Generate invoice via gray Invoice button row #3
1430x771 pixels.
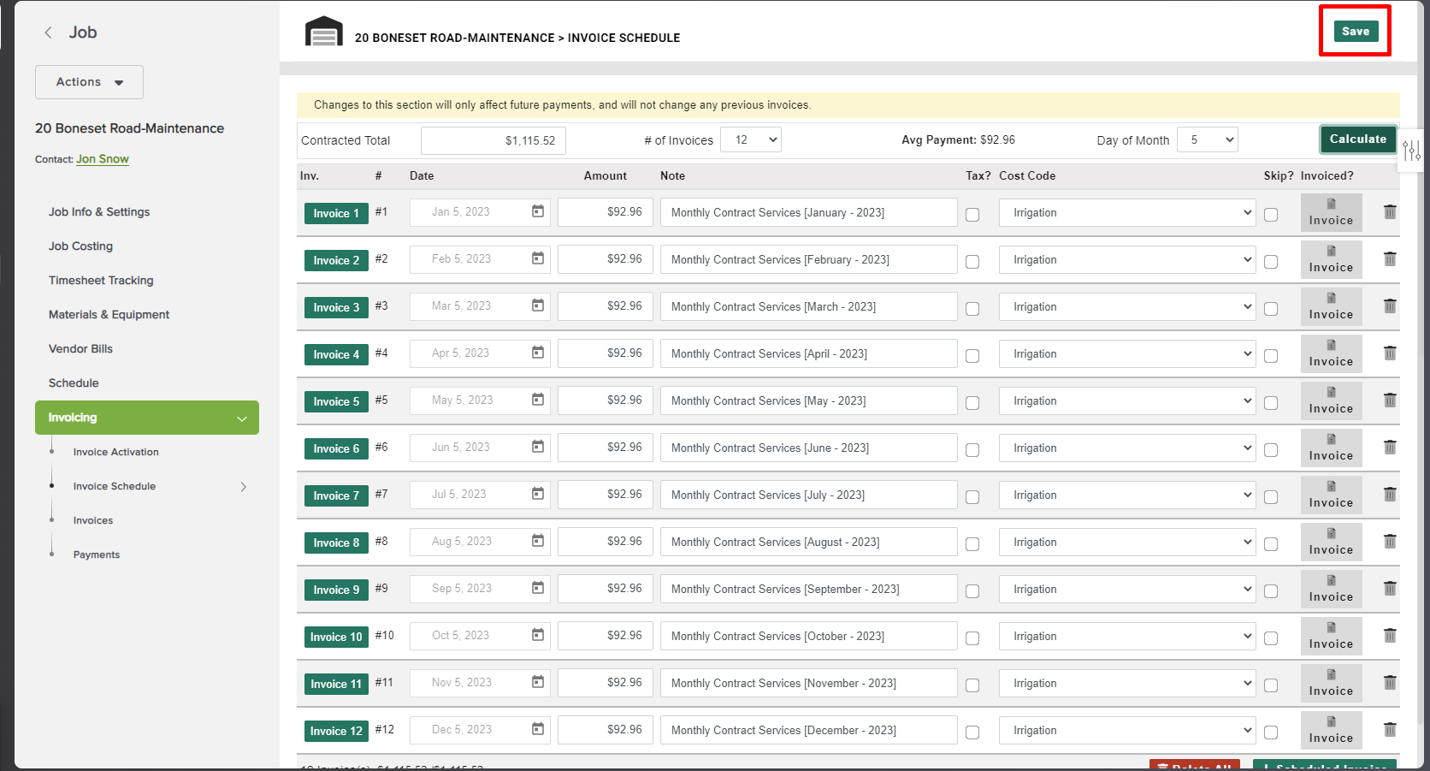pos(1331,306)
